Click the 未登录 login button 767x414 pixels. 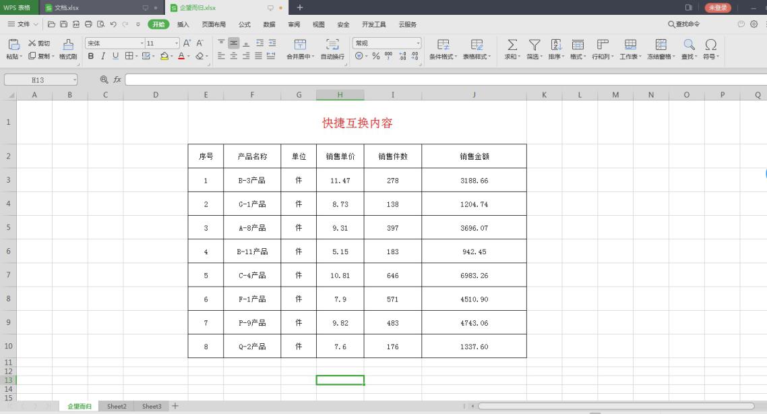pyautogui.click(x=717, y=7)
